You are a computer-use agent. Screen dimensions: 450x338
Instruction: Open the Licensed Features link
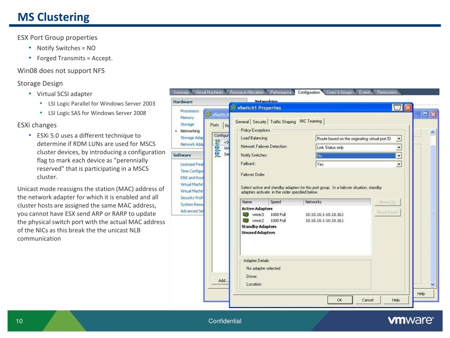click(x=192, y=165)
